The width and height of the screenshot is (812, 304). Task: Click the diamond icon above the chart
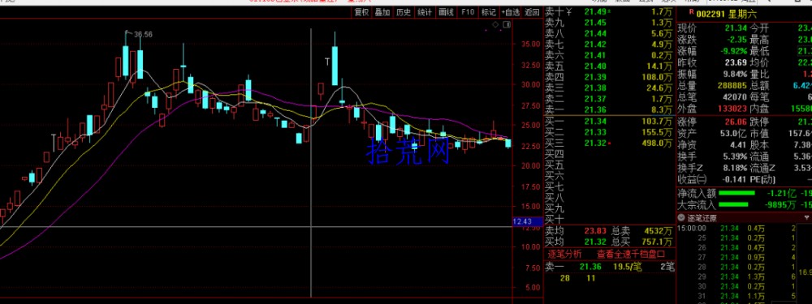495,24
